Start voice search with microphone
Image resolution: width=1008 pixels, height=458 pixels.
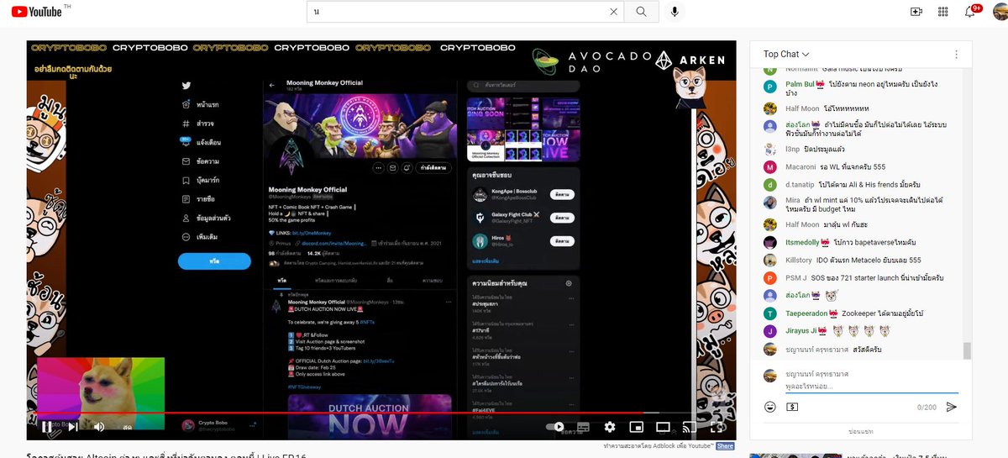(674, 12)
